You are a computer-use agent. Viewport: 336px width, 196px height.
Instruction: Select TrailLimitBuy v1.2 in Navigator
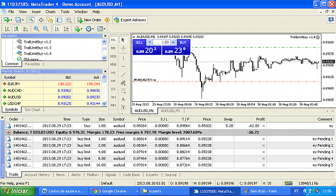tap(37, 42)
